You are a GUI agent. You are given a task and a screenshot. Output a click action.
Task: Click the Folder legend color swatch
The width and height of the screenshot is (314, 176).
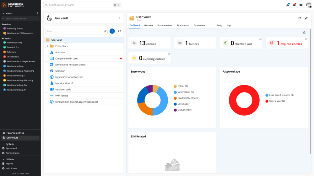click(175, 86)
